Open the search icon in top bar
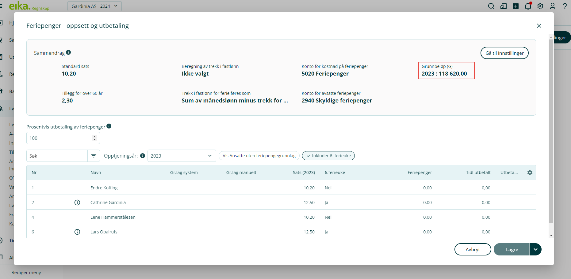Screen dimensions: 571x279 point(491,6)
